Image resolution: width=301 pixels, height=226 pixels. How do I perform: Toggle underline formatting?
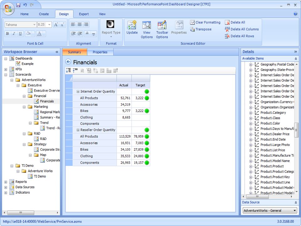click(x=20, y=34)
